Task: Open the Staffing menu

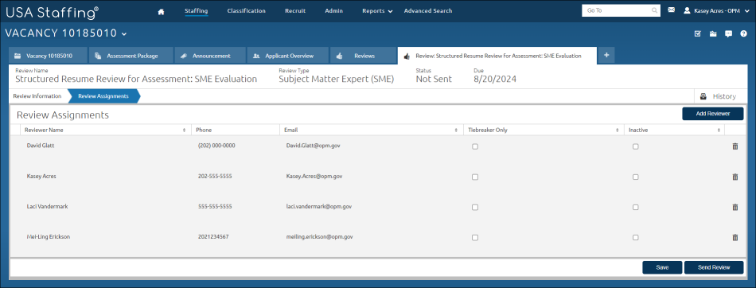Action: click(x=197, y=10)
